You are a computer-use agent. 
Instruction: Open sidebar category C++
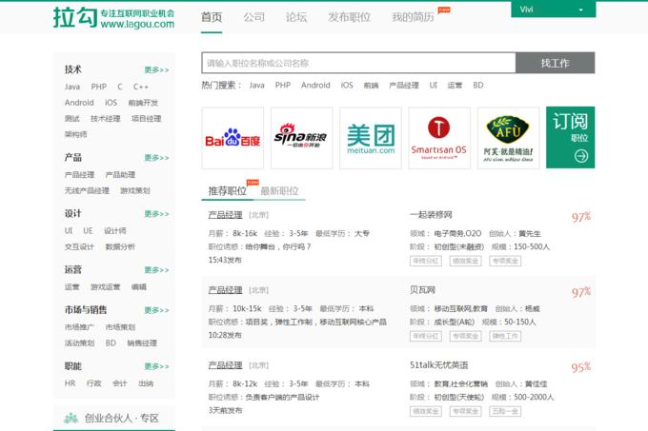coord(141,87)
